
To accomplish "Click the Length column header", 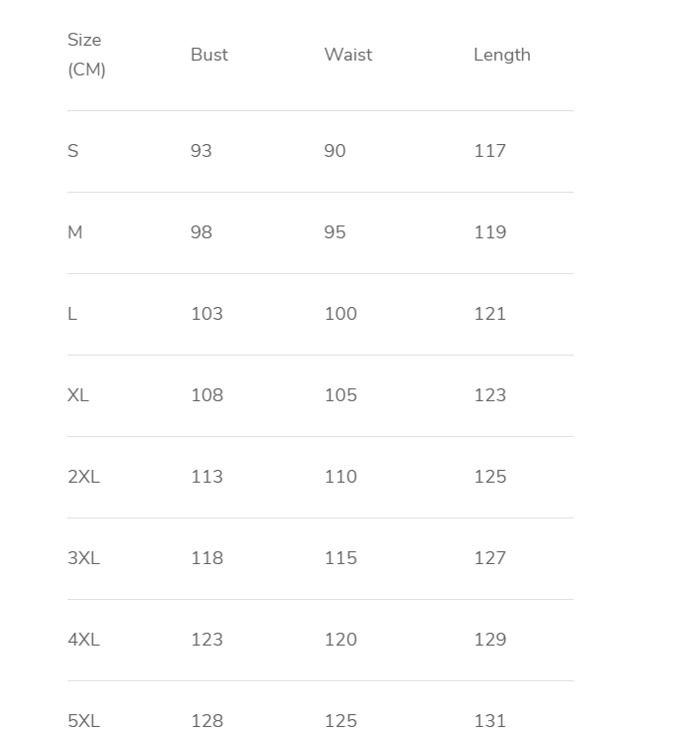I will (502, 55).
